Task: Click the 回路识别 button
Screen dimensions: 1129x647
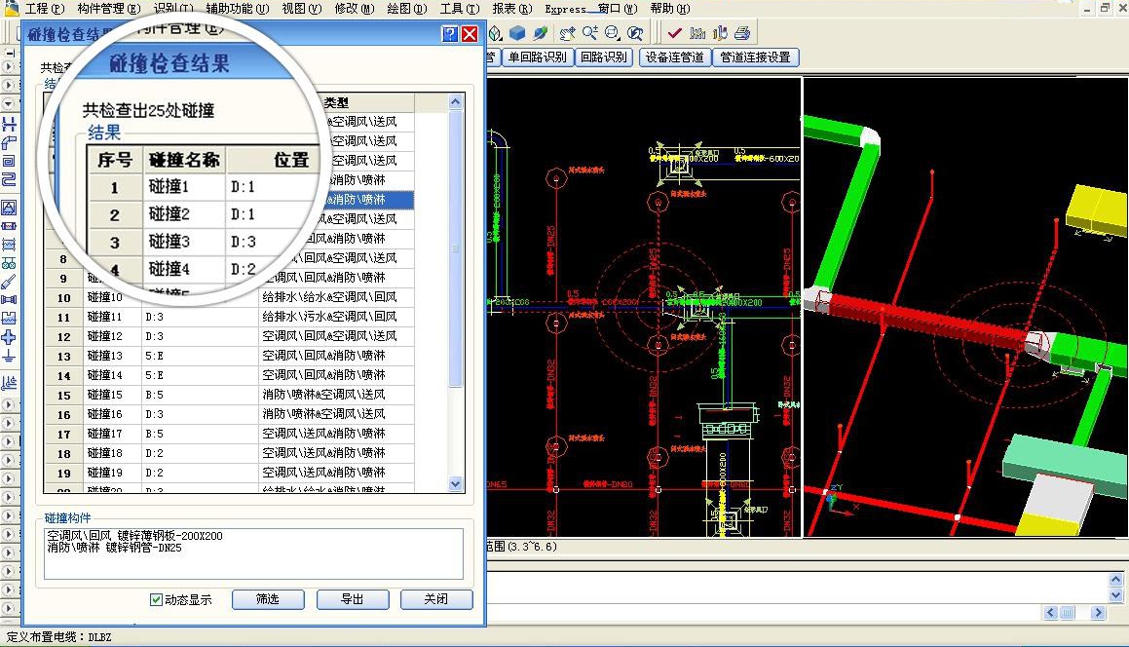Action: pyautogui.click(x=604, y=57)
